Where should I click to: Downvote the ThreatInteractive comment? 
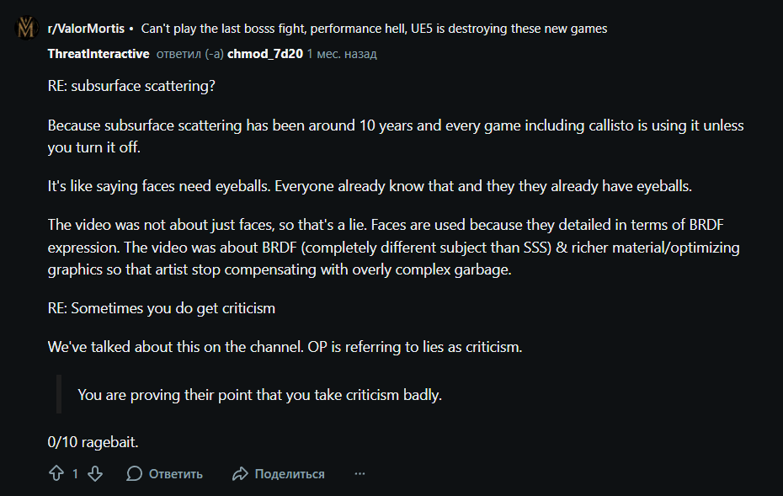tap(95, 473)
